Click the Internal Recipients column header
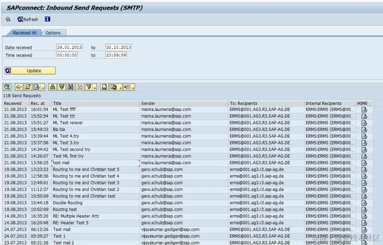This screenshot has width=383, height=245. 330,103
